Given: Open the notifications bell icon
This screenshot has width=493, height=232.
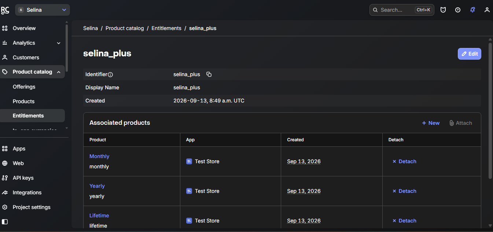Looking at the screenshot, I should pyautogui.click(x=472, y=10).
